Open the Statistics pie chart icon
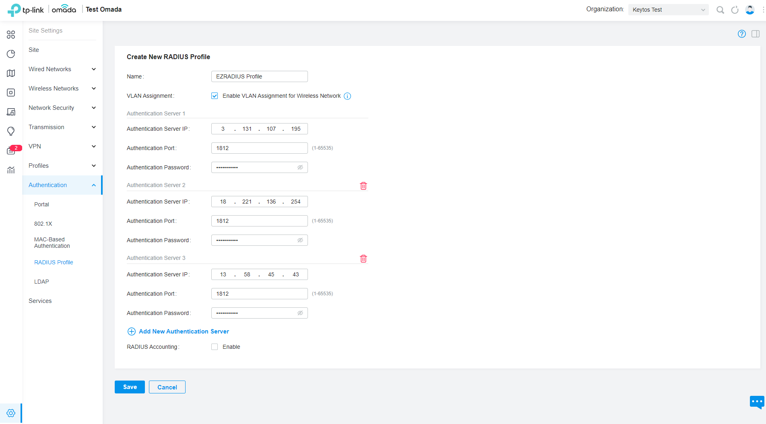The height and width of the screenshot is (424, 766). [11, 54]
